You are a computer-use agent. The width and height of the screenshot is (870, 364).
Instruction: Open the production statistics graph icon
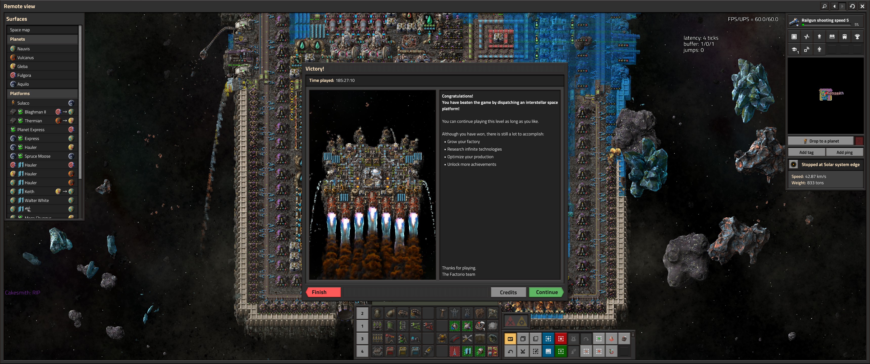(807, 37)
